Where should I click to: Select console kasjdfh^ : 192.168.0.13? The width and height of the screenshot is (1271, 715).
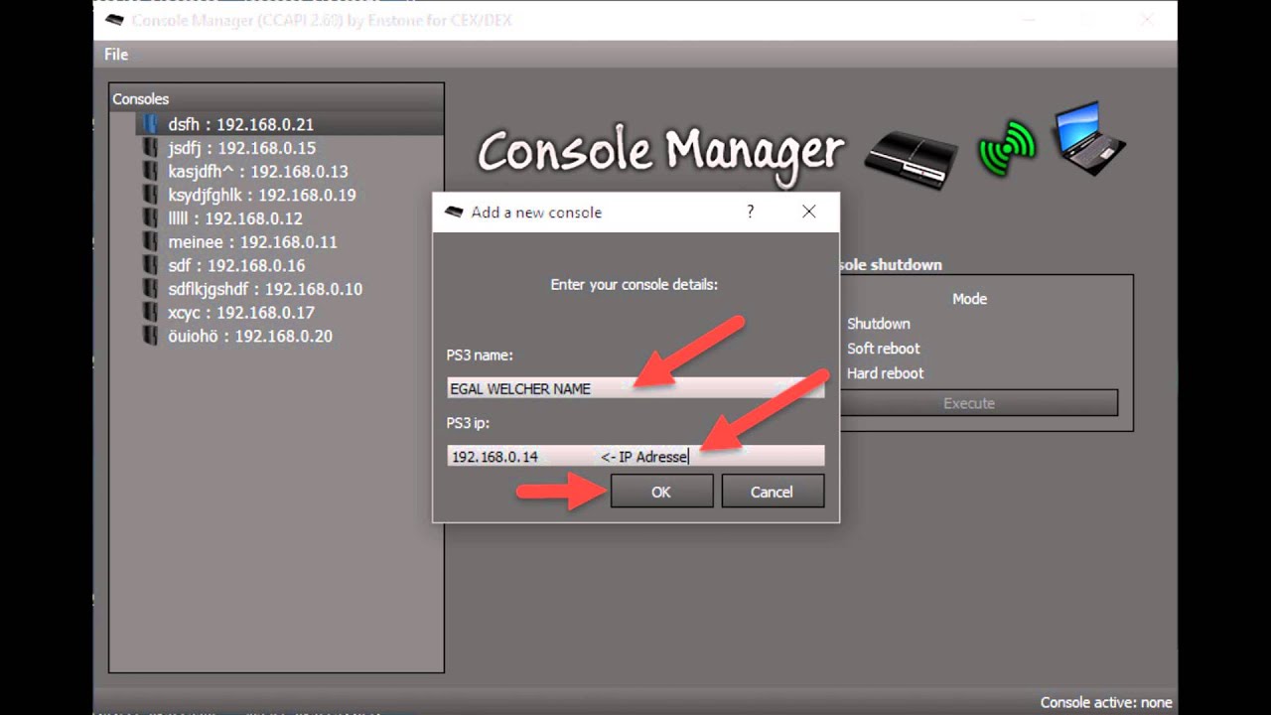coord(258,172)
